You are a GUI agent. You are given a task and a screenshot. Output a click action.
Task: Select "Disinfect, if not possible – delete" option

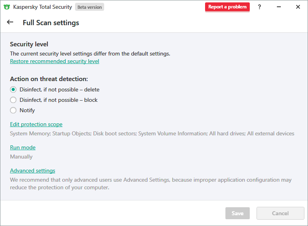pos(13,89)
